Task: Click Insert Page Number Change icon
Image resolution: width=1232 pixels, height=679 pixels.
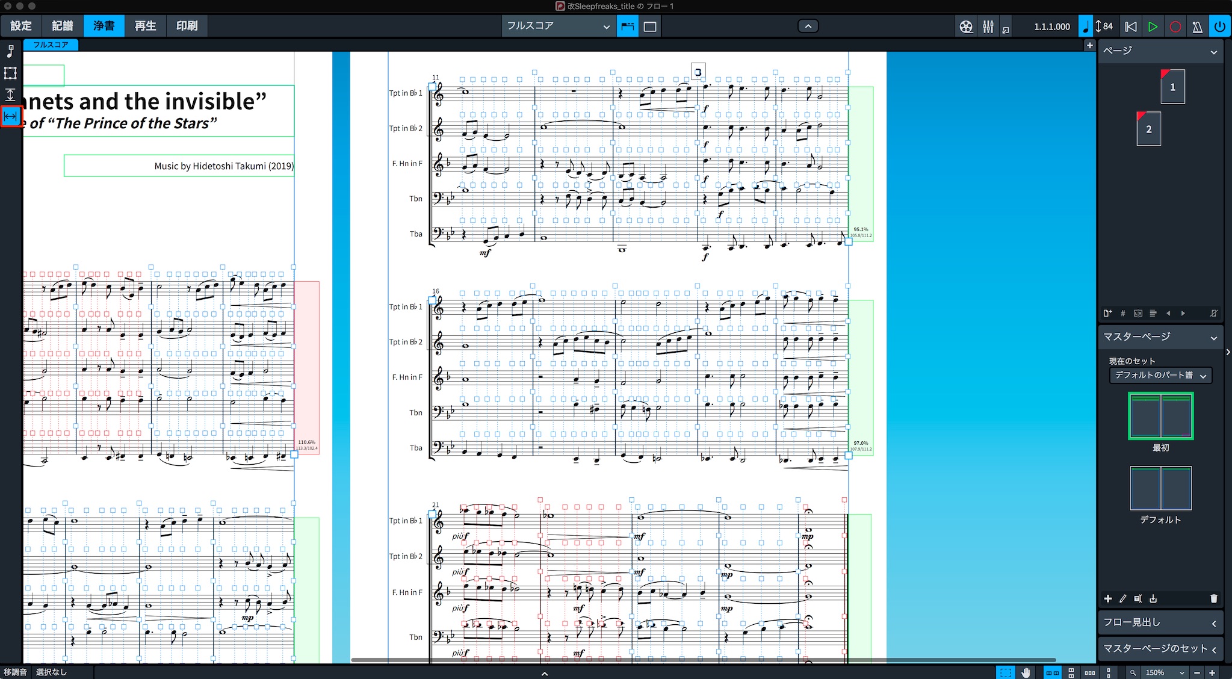Action: point(1122,314)
